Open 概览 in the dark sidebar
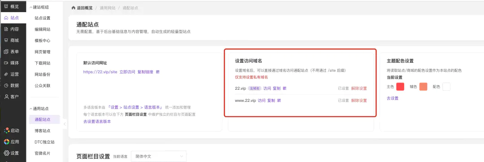Screen dimensions: 484x162 coord(11,6)
